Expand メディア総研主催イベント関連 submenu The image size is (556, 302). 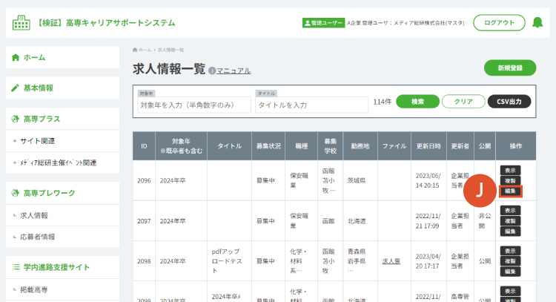[x=63, y=163]
